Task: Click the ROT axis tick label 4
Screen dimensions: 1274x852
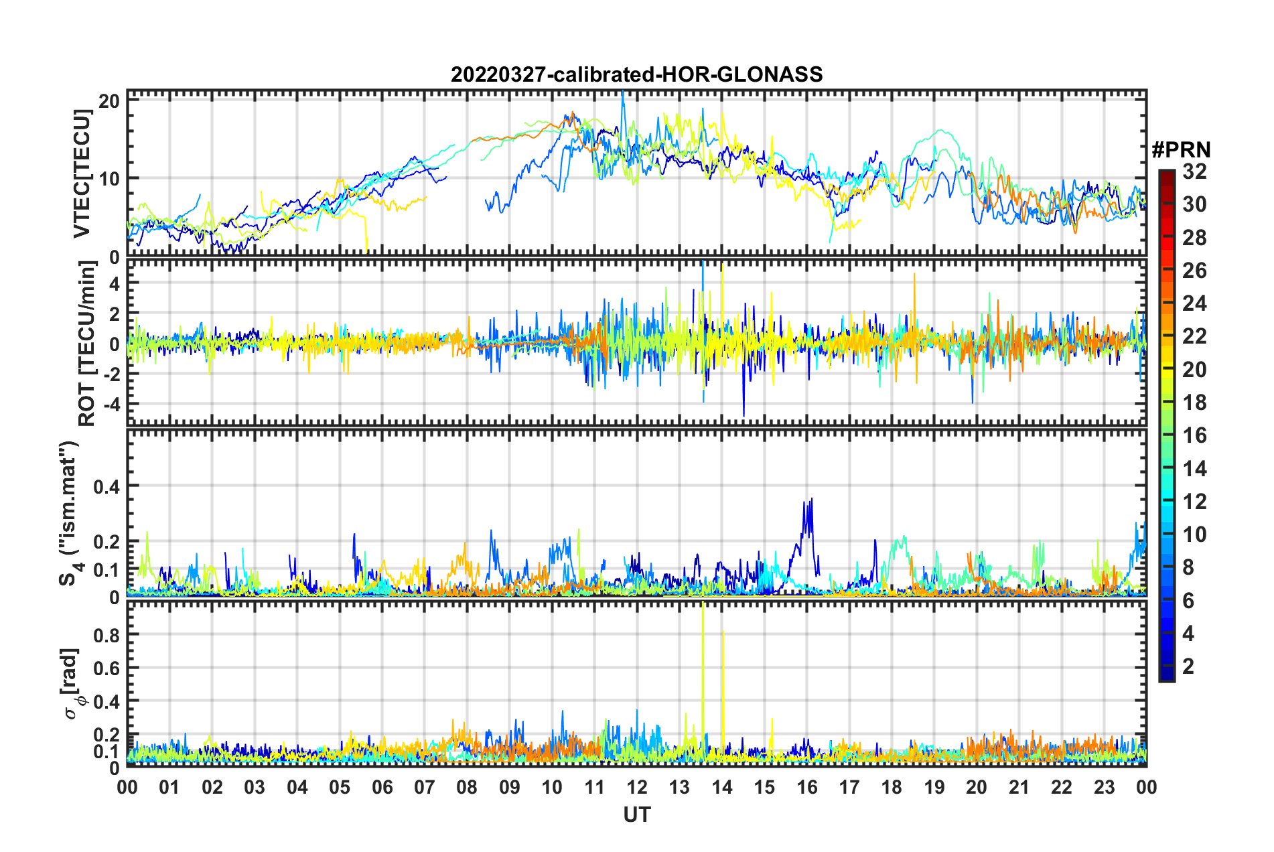Action: pyautogui.click(x=115, y=284)
